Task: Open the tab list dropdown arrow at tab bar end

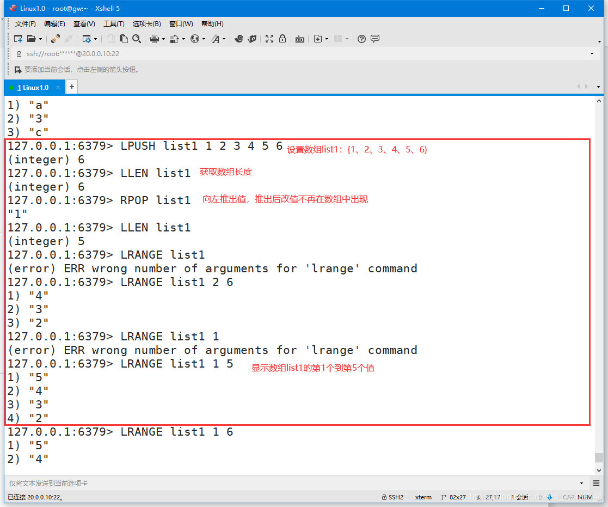Action: click(598, 87)
